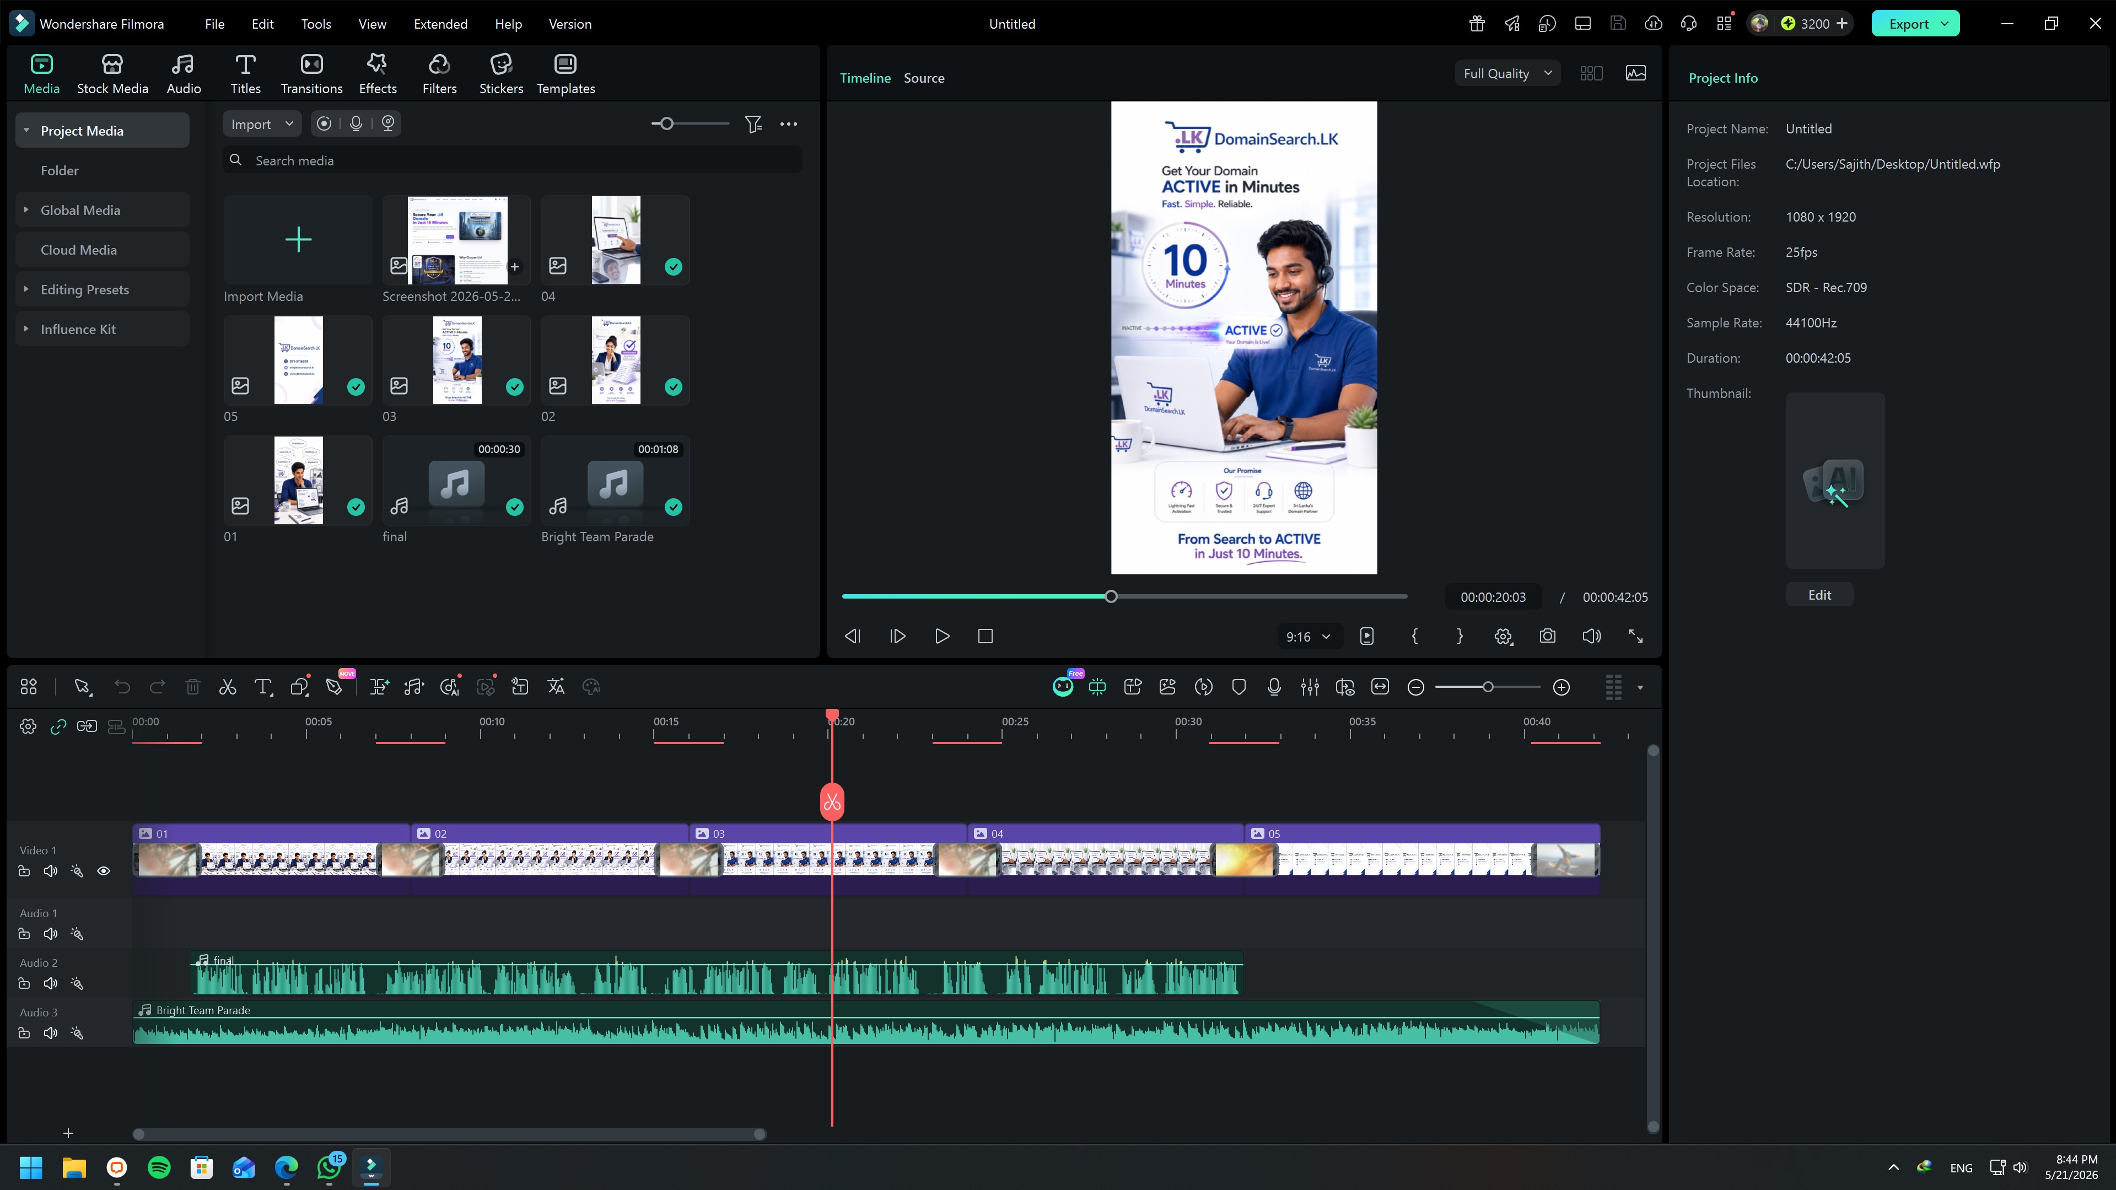
Task: Open timeline view options dropdown arrow
Action: point(1640,687)
